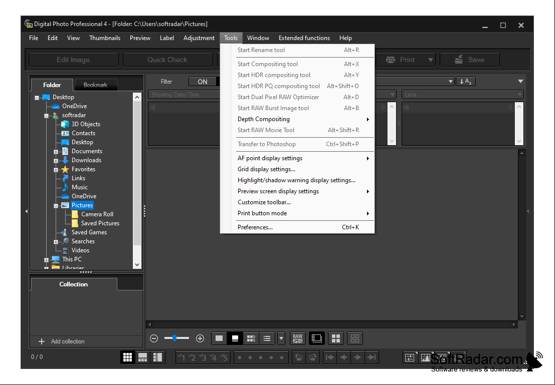Select the preview with bottom thumbnails layout

(143, 357)
